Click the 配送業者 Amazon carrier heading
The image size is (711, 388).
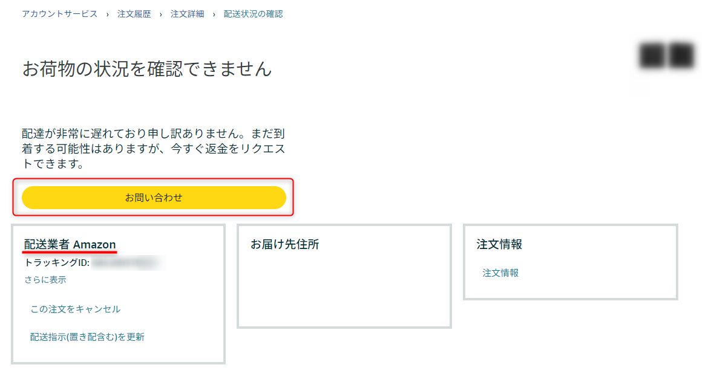[x=70, y=244]
